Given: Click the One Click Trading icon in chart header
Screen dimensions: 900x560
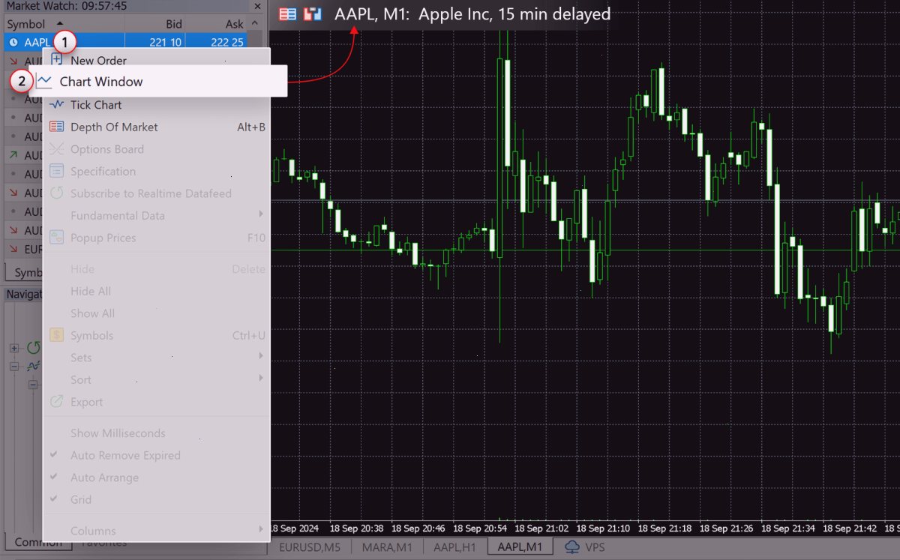Looking at the screenshot, I should point(313,13).
